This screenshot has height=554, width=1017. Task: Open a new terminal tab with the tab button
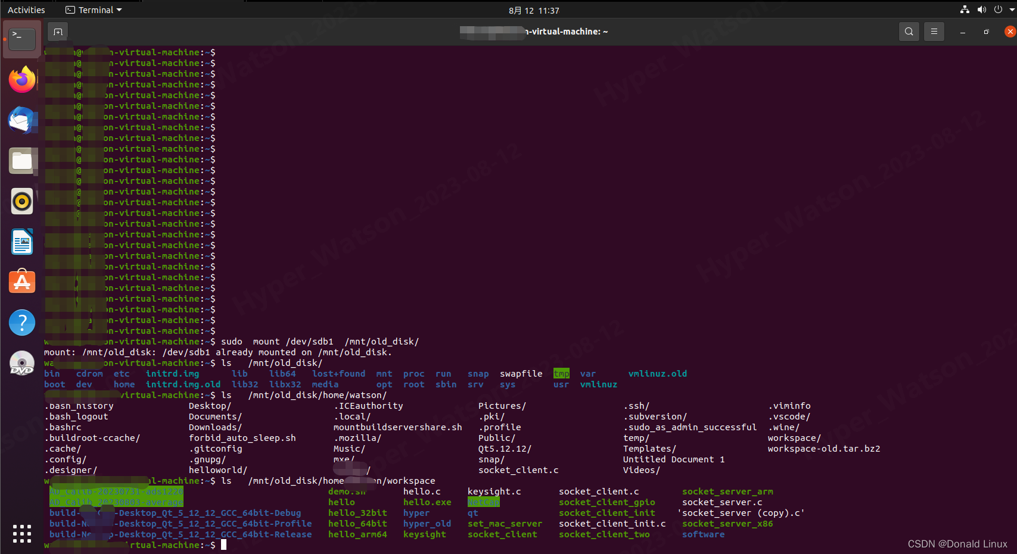pos(57,32)
